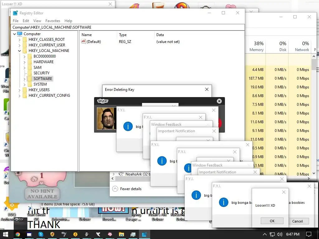Viewport: 319px width, 239px height.
Task: Select the SAM key in the tree
Action: 37,68
